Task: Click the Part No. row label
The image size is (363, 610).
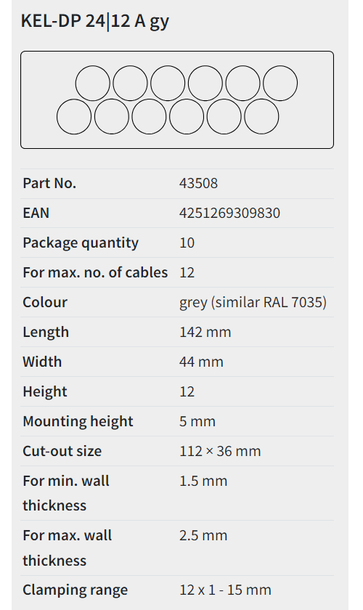Action: point(49,183)
